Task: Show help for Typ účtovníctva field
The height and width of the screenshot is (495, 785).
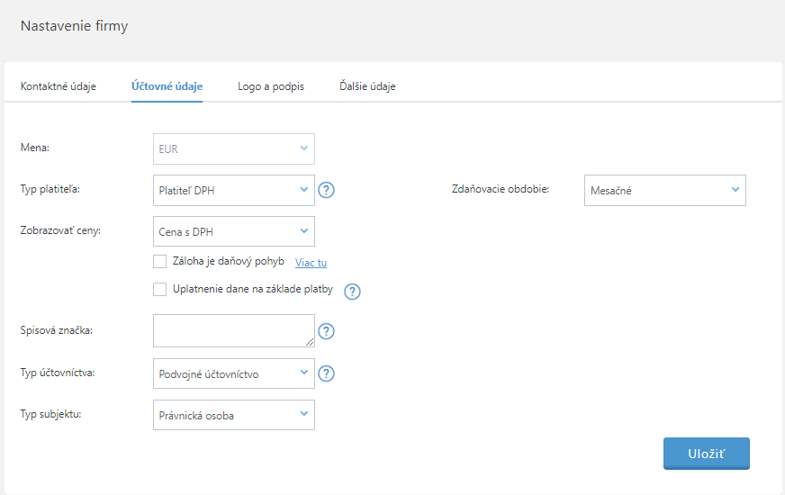Action: coord(327,373)
